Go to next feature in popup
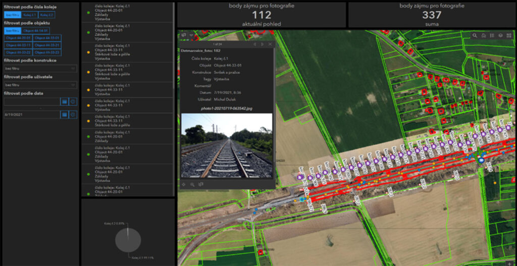 [262, 44]
